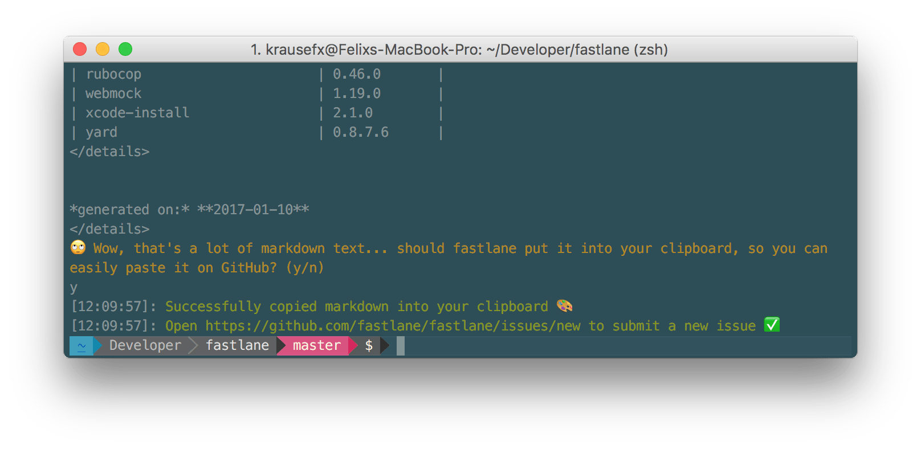Click the xcode-install table row
The width and height of the screenshot is (921, 449).
click(x=256, y=113)
